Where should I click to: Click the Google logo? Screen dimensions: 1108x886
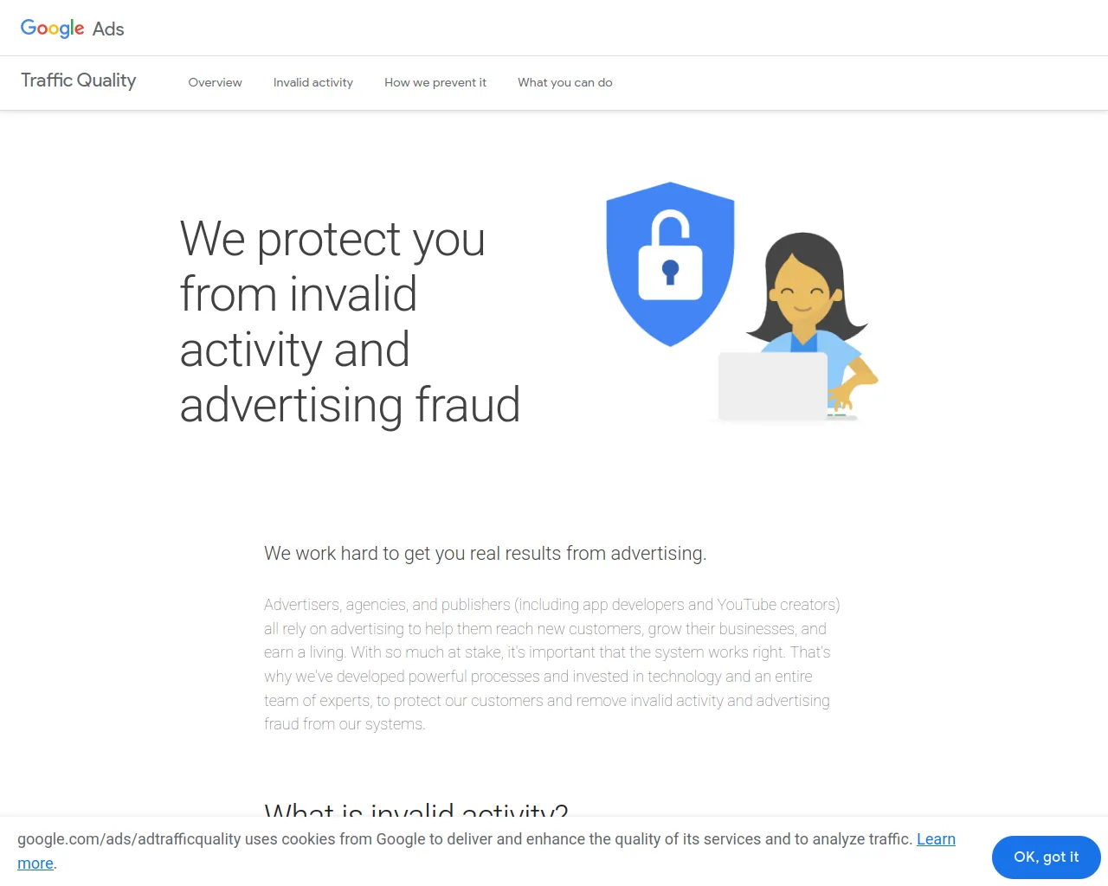click(x=52, y=29)
